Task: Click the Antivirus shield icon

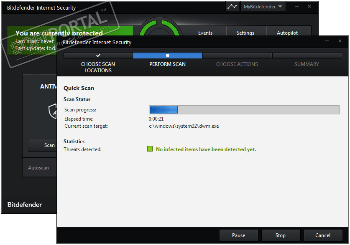Action: tap(53, 111)
